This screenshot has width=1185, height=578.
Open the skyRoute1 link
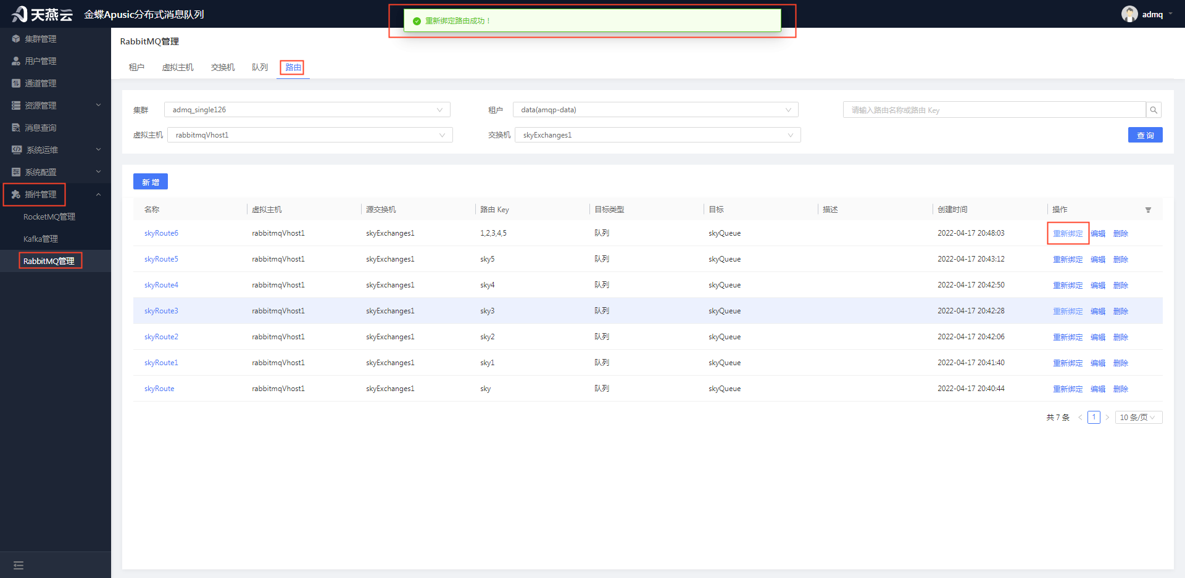coord(161,363)
